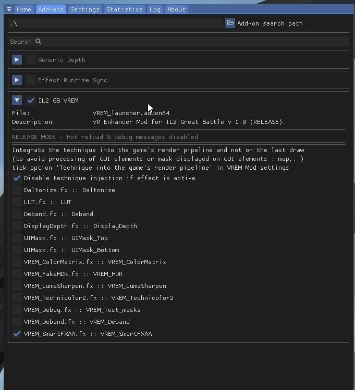The width and height of the screenshot is (355, 390).
Task: Expand the Generic Depth add-on section
Action: click(17, 60)
